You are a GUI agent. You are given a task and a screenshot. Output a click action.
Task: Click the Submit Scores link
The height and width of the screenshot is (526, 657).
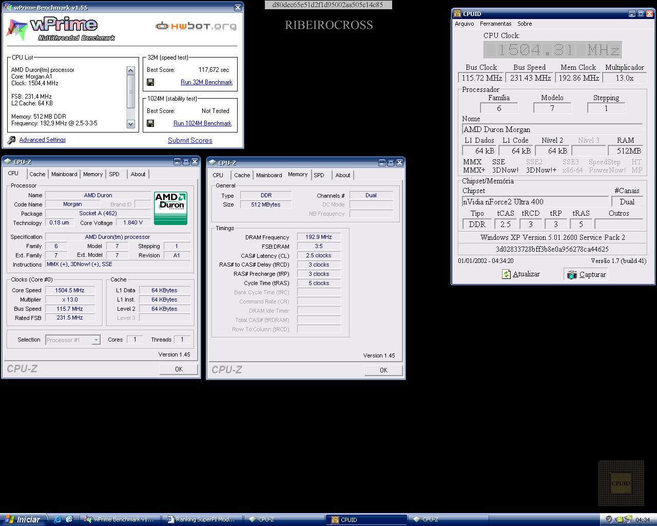point(190,140)
